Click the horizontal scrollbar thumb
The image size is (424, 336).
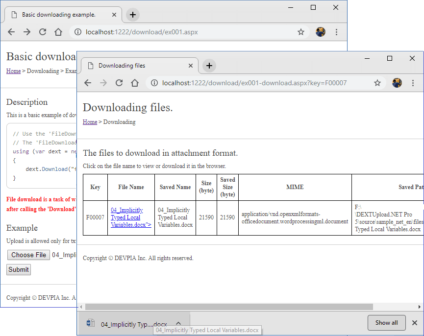[x=229, y=307]
